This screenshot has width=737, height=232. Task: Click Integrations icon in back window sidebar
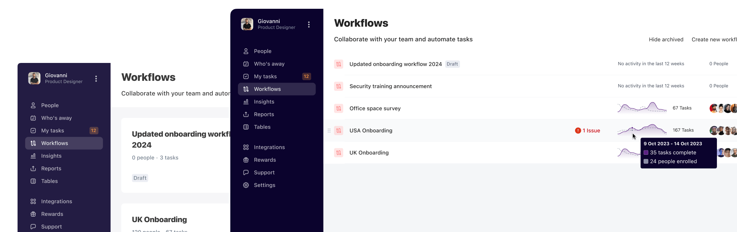33,201
